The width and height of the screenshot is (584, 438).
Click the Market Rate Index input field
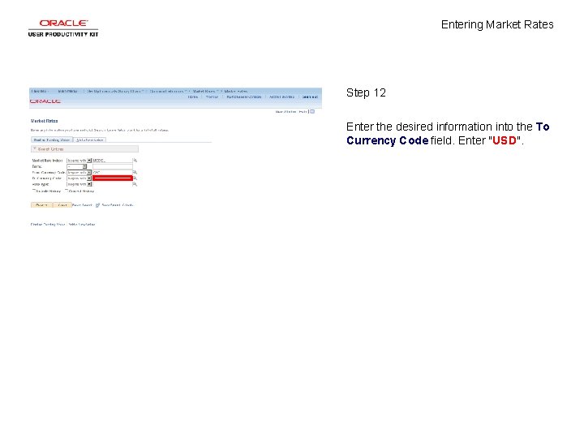(113, 161)
